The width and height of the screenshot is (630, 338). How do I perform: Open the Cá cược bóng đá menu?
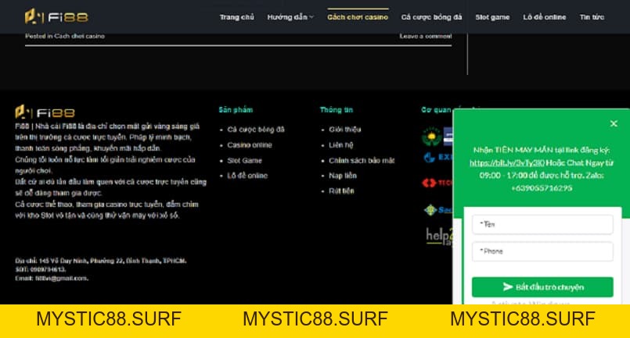431,17
